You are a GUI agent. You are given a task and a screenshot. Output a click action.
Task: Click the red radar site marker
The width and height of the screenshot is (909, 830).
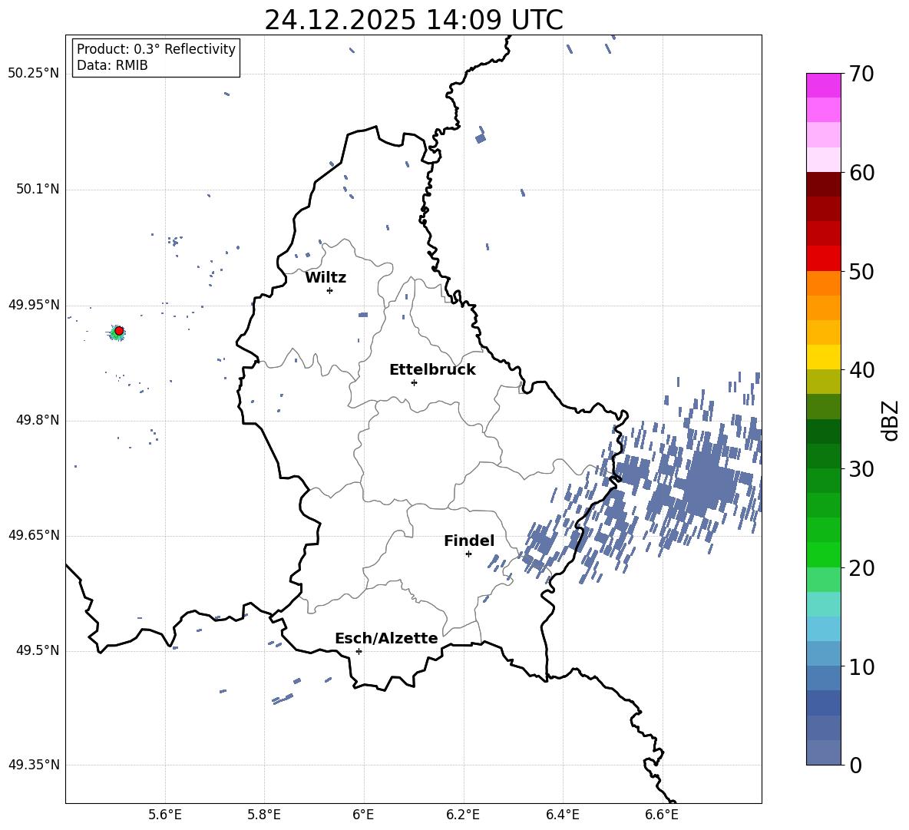[119, 331]
